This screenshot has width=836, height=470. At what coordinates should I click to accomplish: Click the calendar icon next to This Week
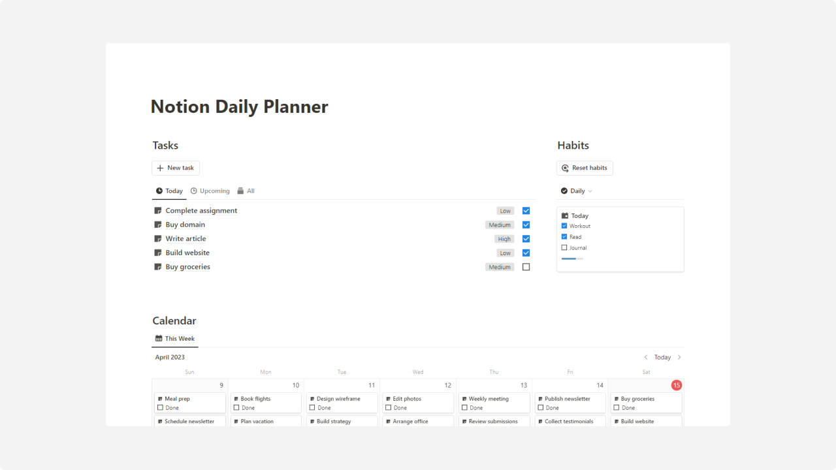coord(157,338)
